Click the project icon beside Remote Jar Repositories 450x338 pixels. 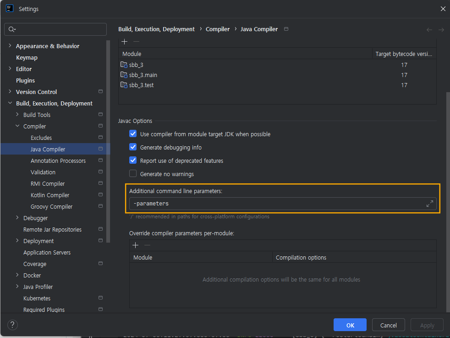pos(100,229)
